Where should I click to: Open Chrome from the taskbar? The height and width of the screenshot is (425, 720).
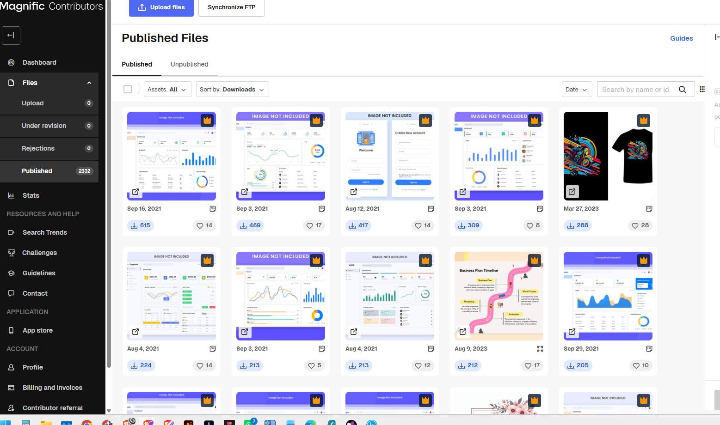(86, 422)
